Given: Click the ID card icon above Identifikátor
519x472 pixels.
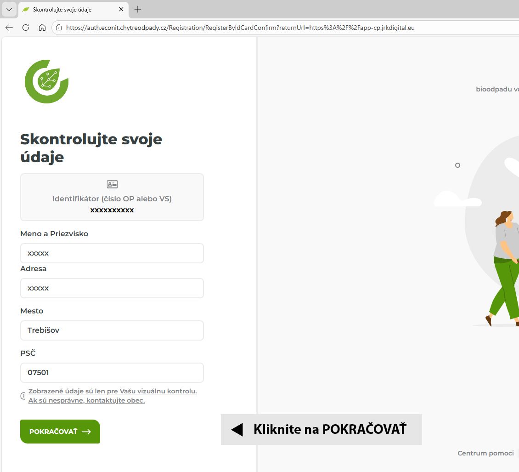Looking at the screenshot, I should coord(112,184).
